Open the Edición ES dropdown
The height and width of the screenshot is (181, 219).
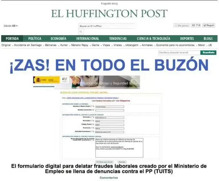pyautogui.click(x=11, y=26)
